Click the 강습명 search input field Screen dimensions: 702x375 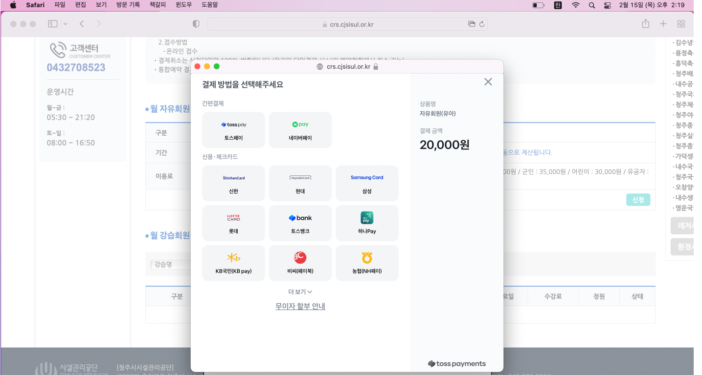pyautogui.click(x=170, y=264)
